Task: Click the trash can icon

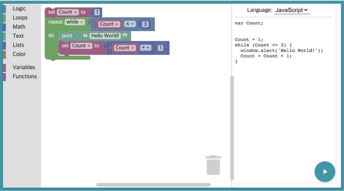Action: [213, 165]
